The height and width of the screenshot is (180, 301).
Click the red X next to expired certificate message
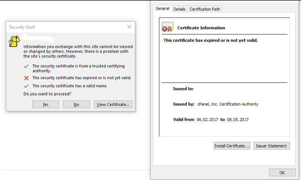point(26,78)
